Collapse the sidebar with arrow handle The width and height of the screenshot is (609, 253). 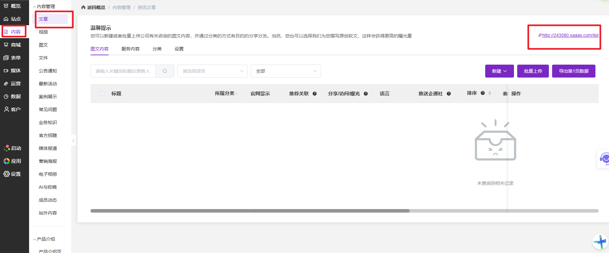73,141
